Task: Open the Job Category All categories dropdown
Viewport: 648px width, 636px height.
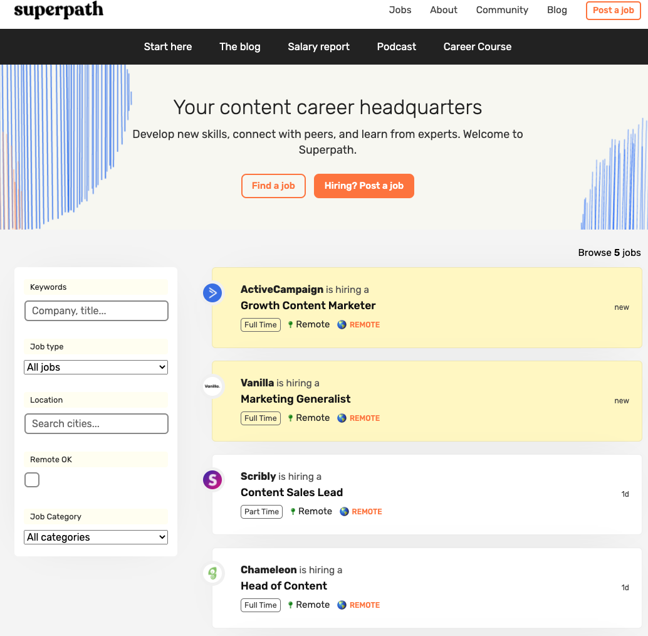Action: [x=96, y=537]
